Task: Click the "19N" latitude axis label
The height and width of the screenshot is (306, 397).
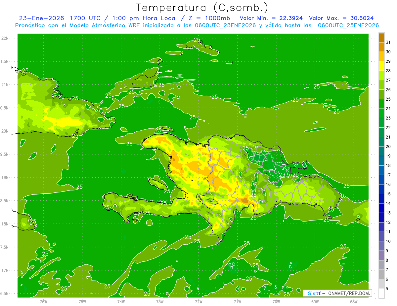Action: [x=5, y=178]
